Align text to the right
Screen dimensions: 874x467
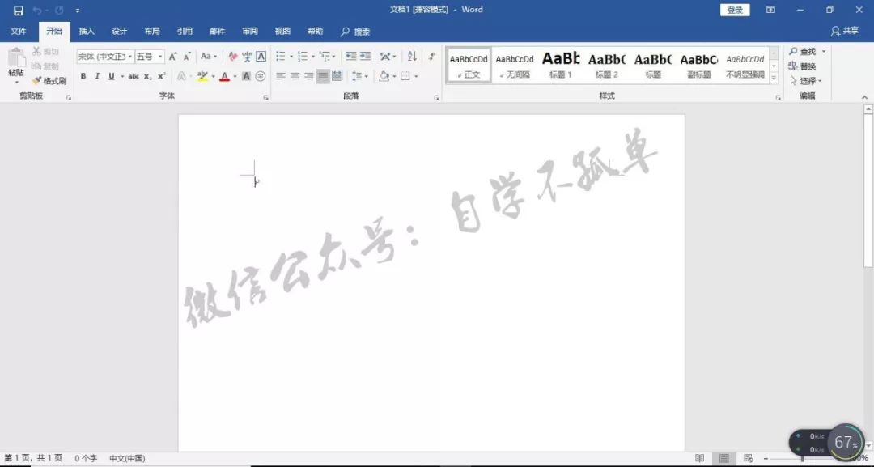(309, 76)
